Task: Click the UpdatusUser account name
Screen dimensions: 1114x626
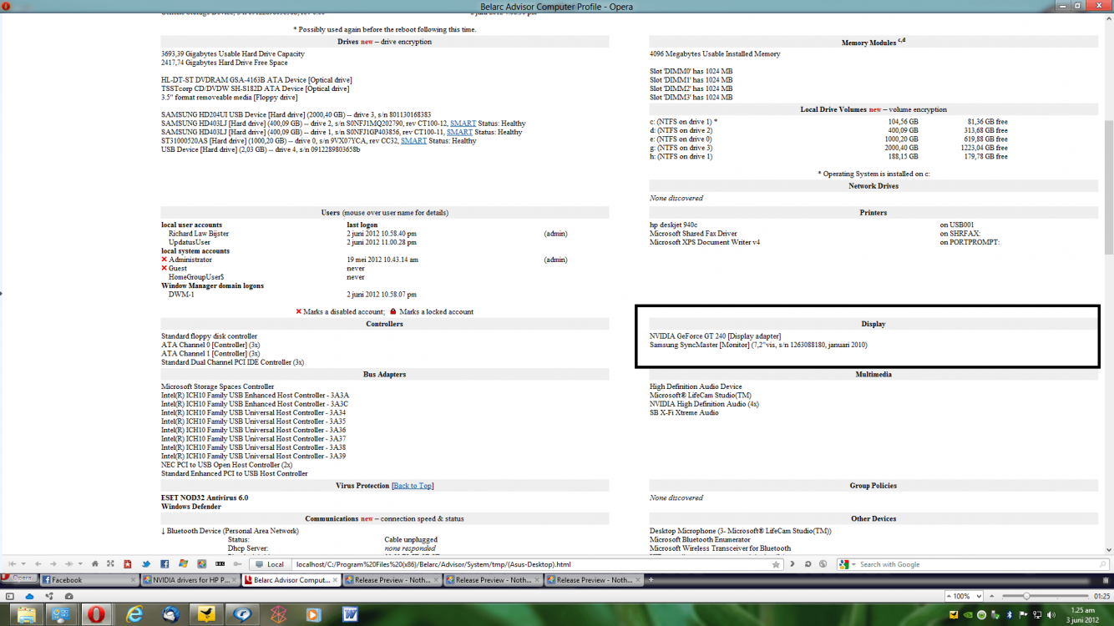Action: point(190,242)
